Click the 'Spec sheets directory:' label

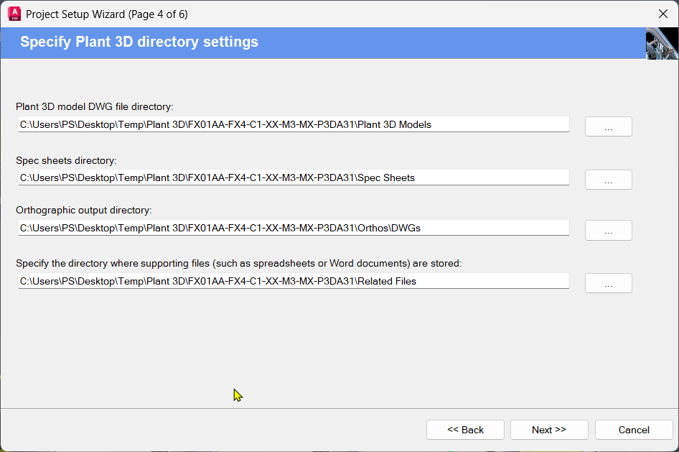66,160
